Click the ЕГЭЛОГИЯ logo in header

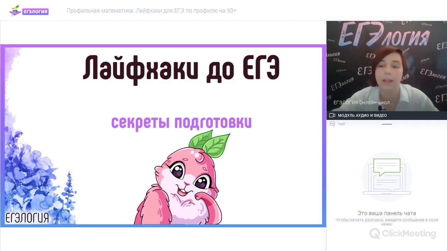[29, 10]
